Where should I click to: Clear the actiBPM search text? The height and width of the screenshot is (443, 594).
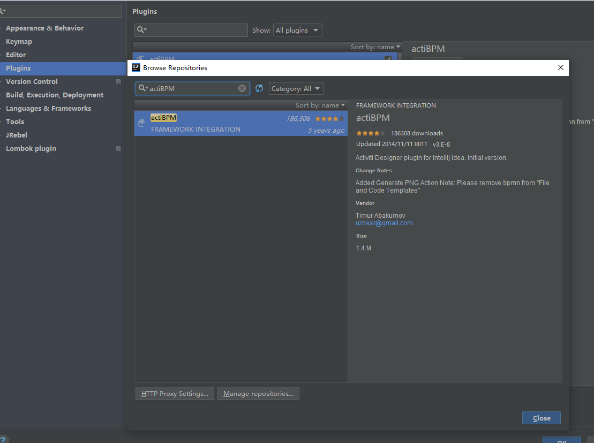pos(242,88)
